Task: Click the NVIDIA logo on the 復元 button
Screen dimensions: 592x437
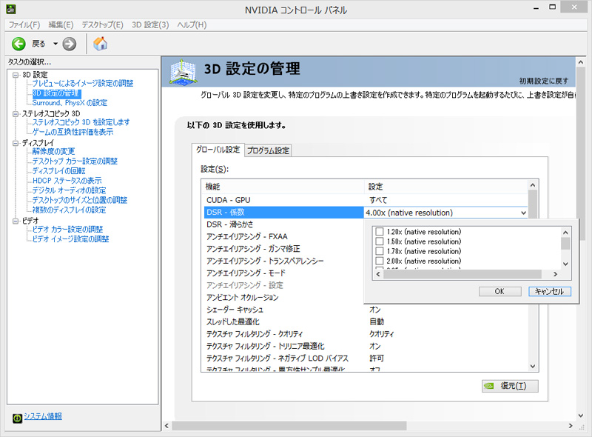Action: pos(489,386)
